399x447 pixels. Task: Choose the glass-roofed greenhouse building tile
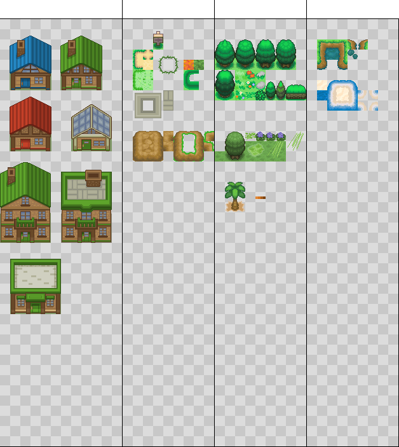(x=91, y=128)
